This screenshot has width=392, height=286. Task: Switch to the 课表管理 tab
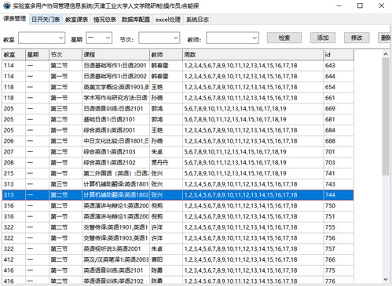pos(14,19)
